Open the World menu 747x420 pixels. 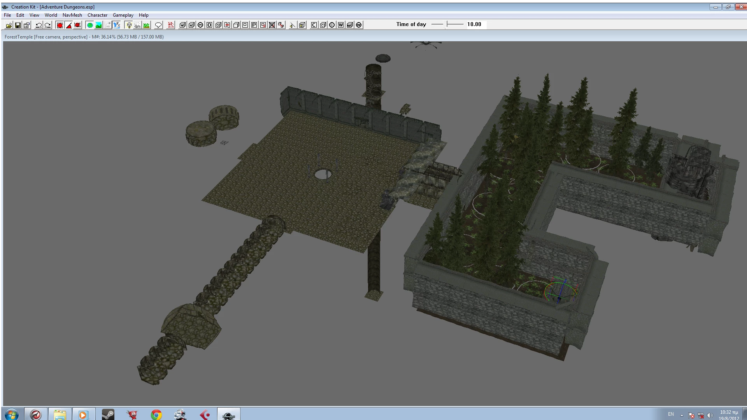click(x=51, y=15)
